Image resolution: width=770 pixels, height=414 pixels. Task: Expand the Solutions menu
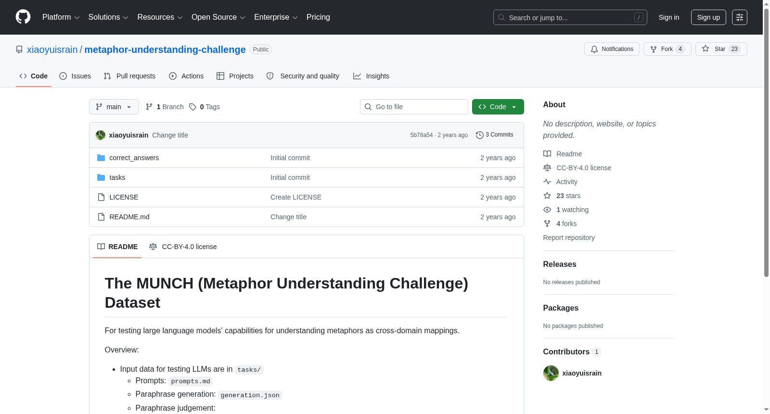pyautogui.click(x=108, y=17)
